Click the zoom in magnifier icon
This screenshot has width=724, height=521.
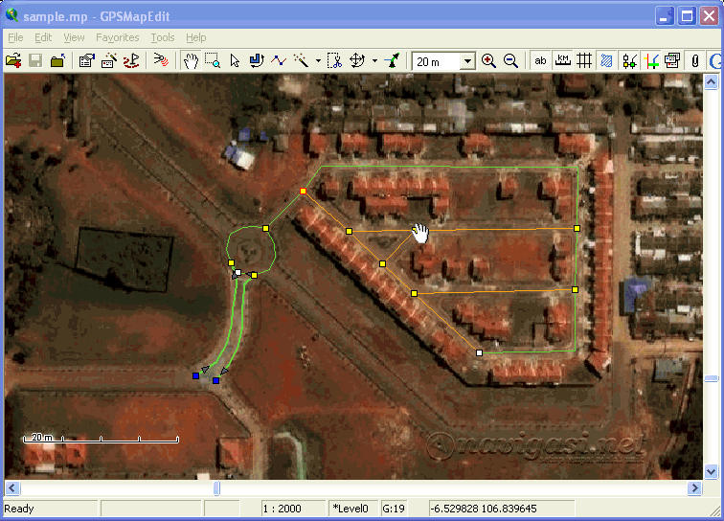click(489, 60)
